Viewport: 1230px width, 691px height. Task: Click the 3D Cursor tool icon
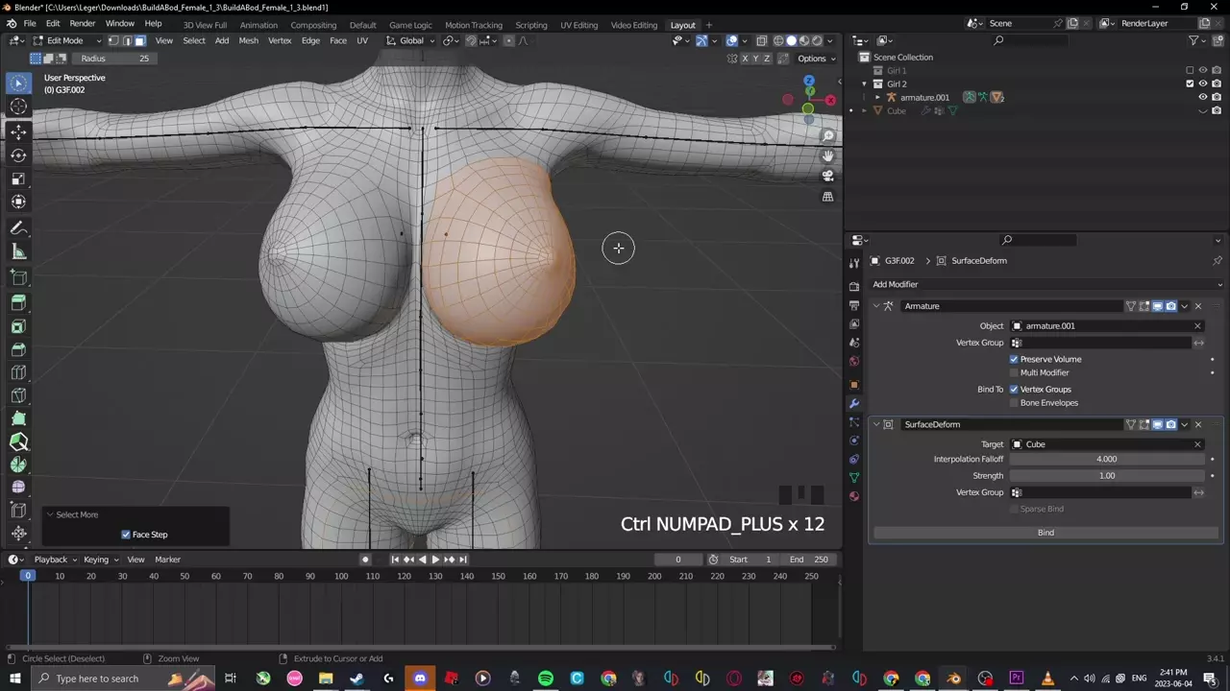pyautogui.click(x=18, y=107)
